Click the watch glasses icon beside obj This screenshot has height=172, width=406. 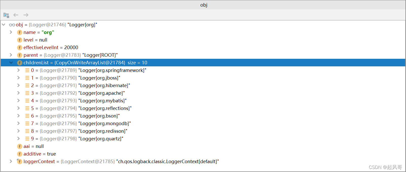(x=12, y=25)
